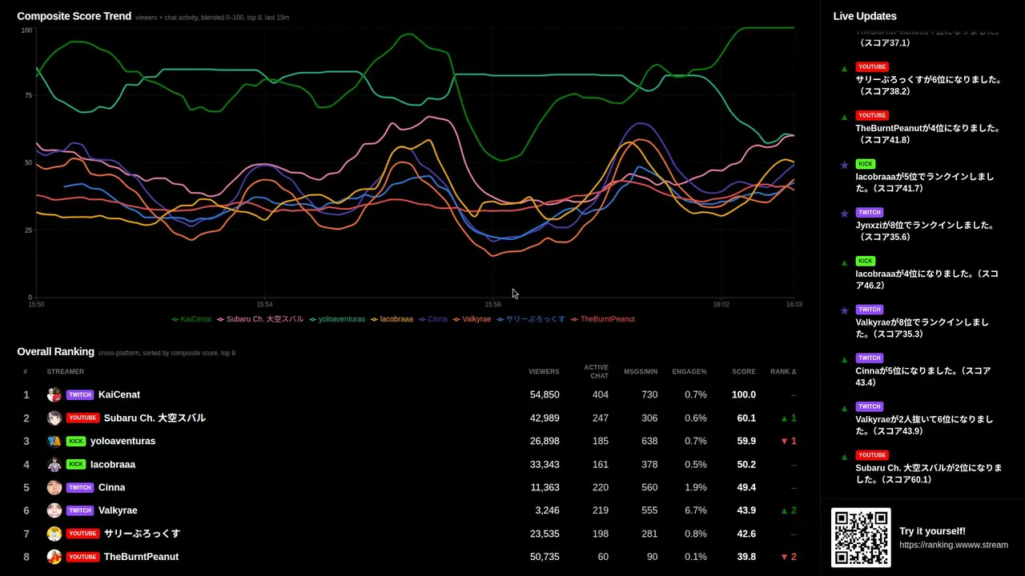Click the QR code image

[861, 538]
